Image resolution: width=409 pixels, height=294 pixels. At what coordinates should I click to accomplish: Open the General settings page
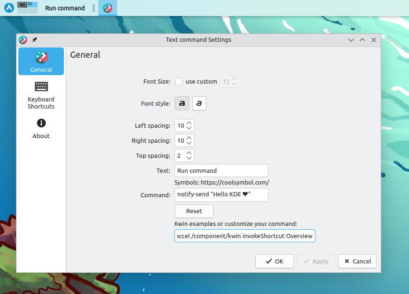41,61
